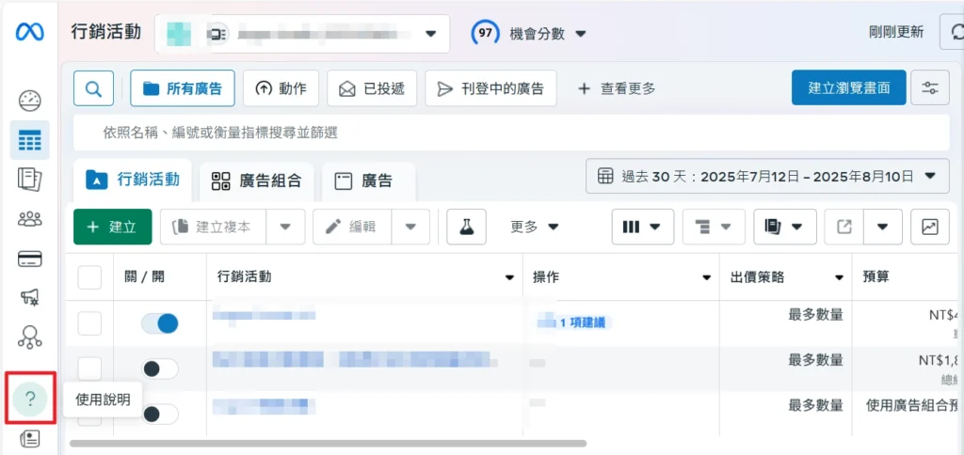Open the 建立複本 dropdown arrow
Image resolution: width=964 pixels, height=455 pixels.
[x=285, y=227]
